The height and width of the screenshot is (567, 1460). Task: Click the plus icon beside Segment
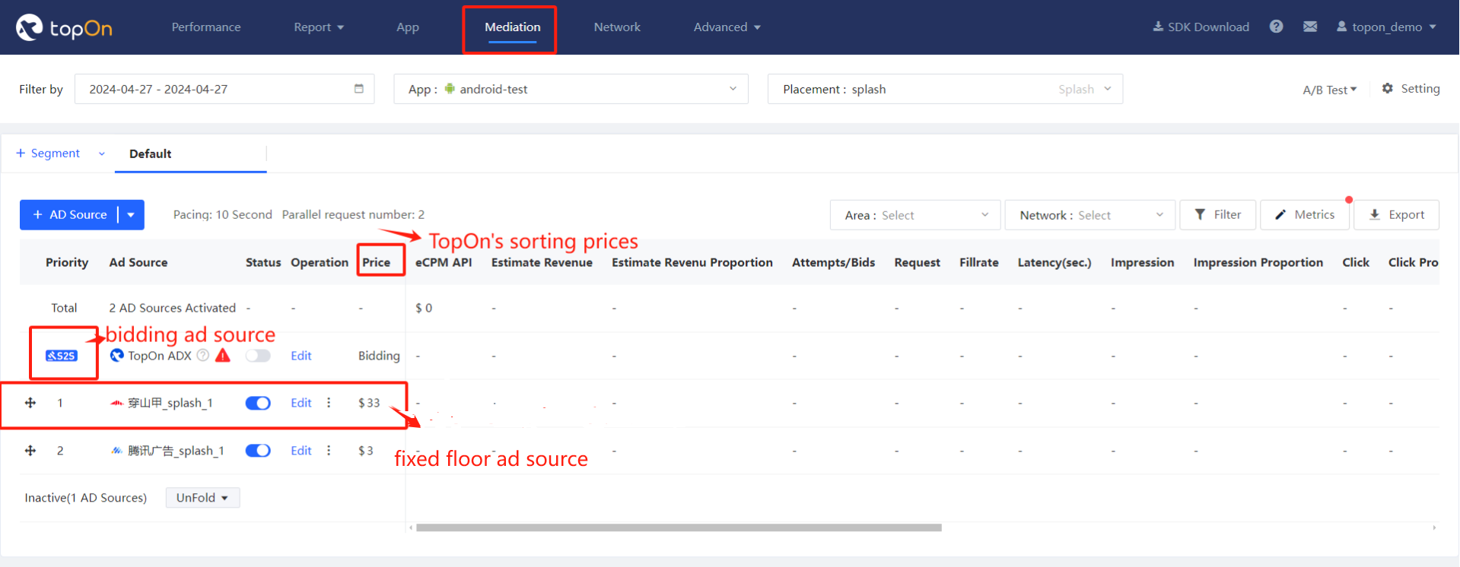click(21, 153)
